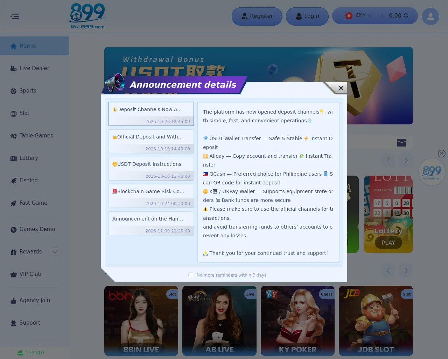Click the Fishing sidebar icon
This screenshot has width=448, height=359.
coord(14,181)
